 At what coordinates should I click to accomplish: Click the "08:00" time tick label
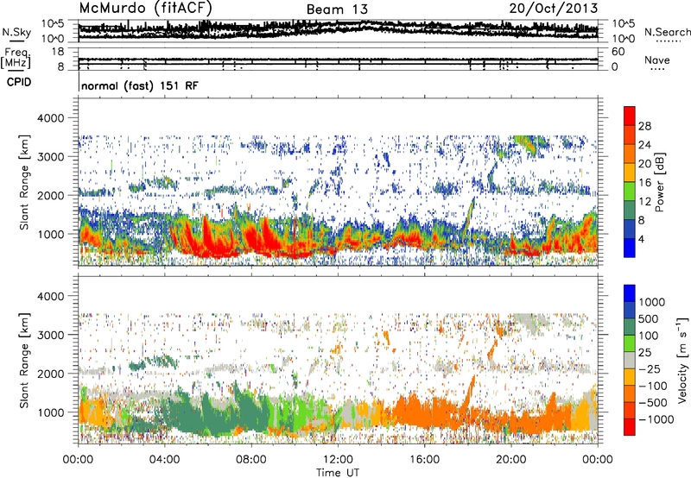click(x=251, y=460)
